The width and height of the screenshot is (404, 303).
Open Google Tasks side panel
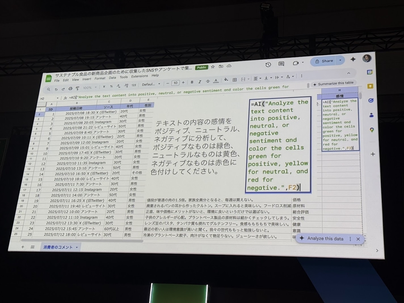point(371,100)
